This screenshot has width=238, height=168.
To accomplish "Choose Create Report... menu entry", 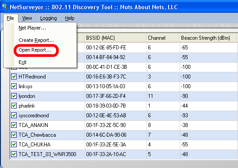I will [x=36, y=40].
